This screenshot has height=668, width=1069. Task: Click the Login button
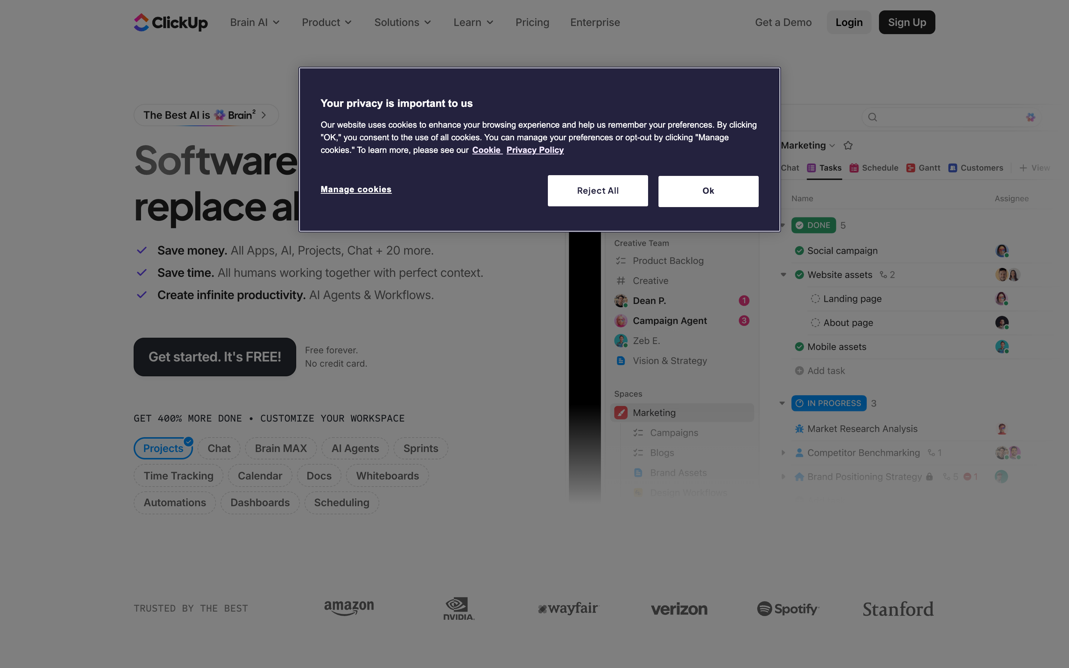click(x=849, y=22)
